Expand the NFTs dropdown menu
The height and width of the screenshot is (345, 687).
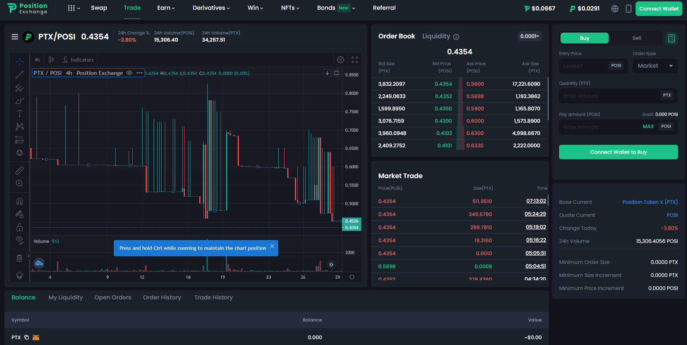pyautogui.click(x=290, y=8)
